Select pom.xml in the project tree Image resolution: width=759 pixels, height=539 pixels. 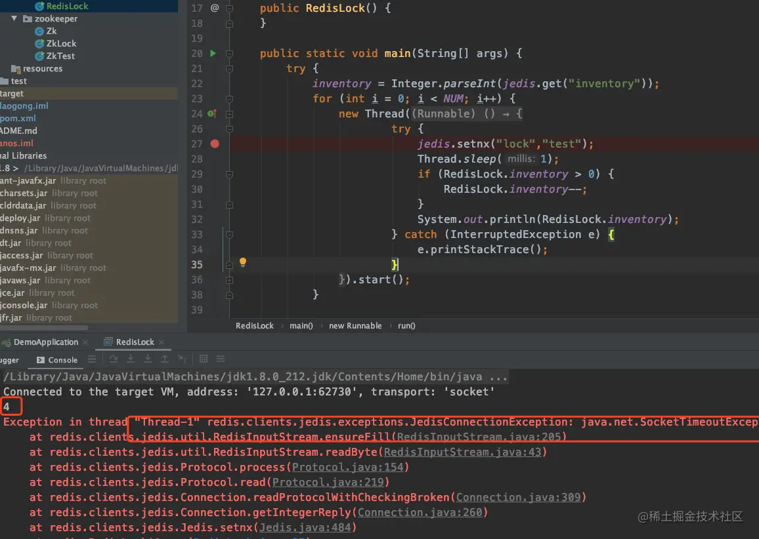pyautogui.click(x=18, y=119)
